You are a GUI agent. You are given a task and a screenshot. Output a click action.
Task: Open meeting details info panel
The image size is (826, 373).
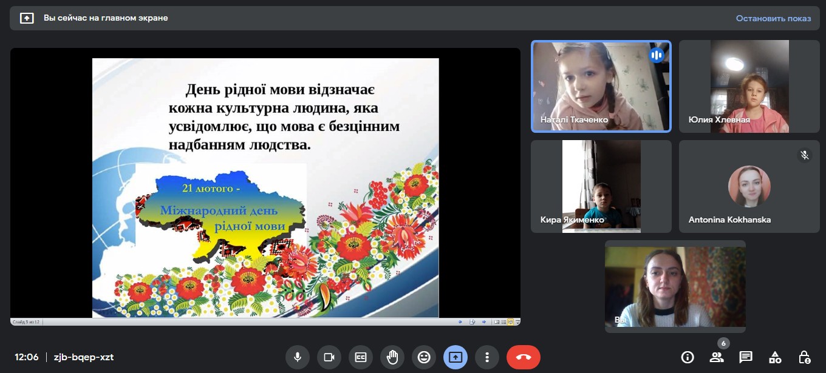pos(688,357)
